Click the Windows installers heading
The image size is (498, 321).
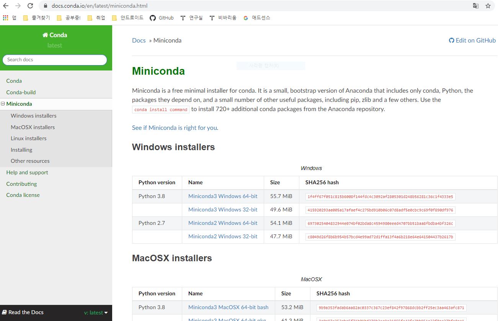coord(173,147)
